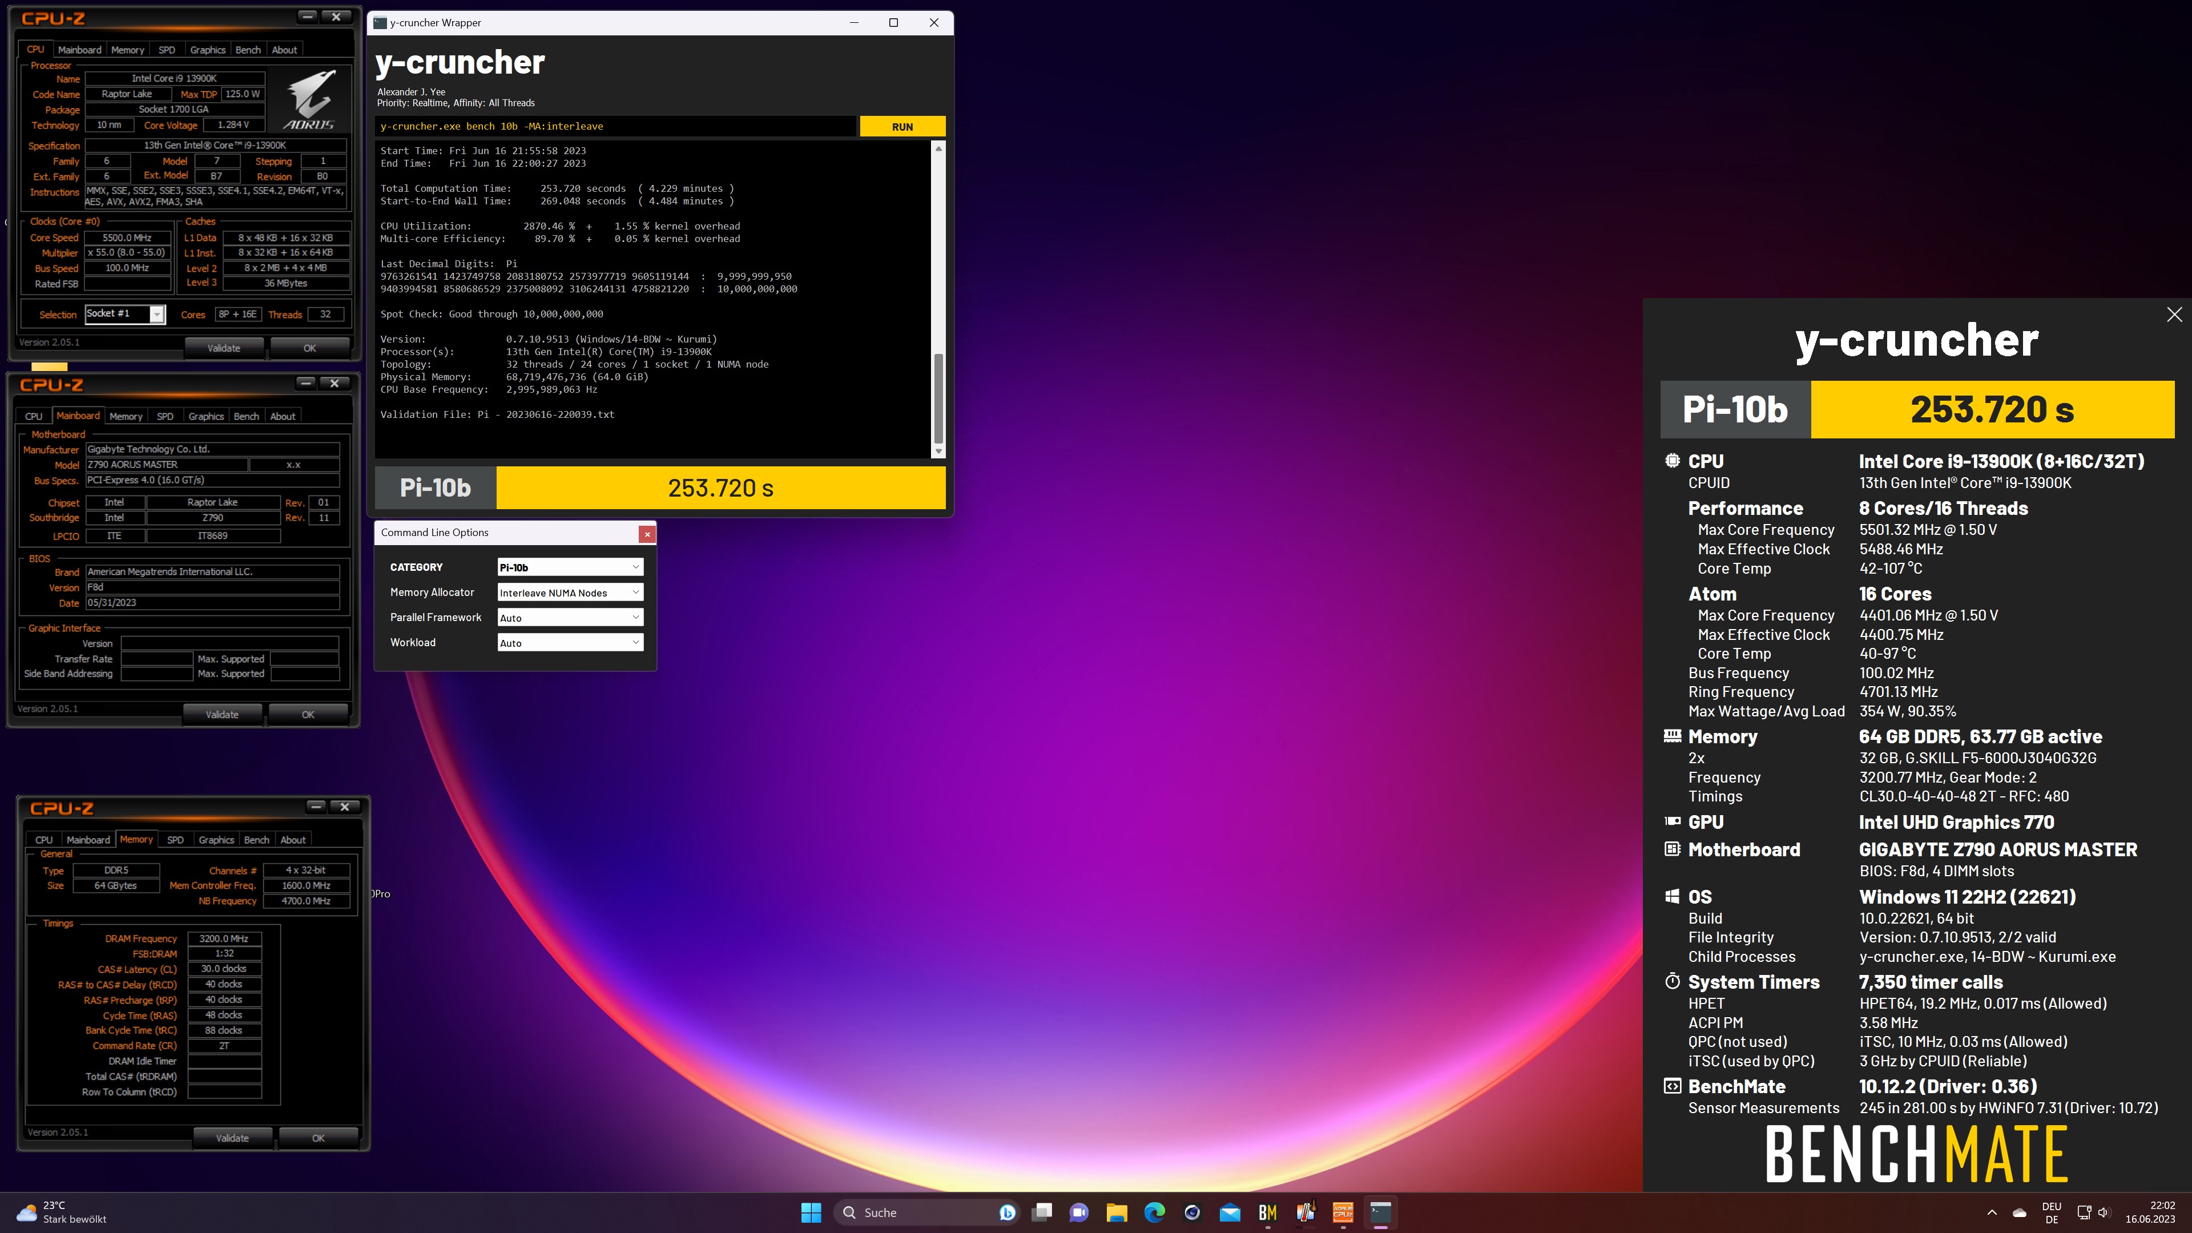Click OK in Memory CPU-Z window
This screenshot has width=2192, height=1233.
tap(319, 1139)
